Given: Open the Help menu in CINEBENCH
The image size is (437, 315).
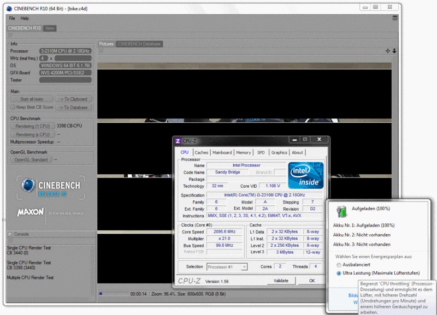Looking at the screenshot, I should (25, 19).
